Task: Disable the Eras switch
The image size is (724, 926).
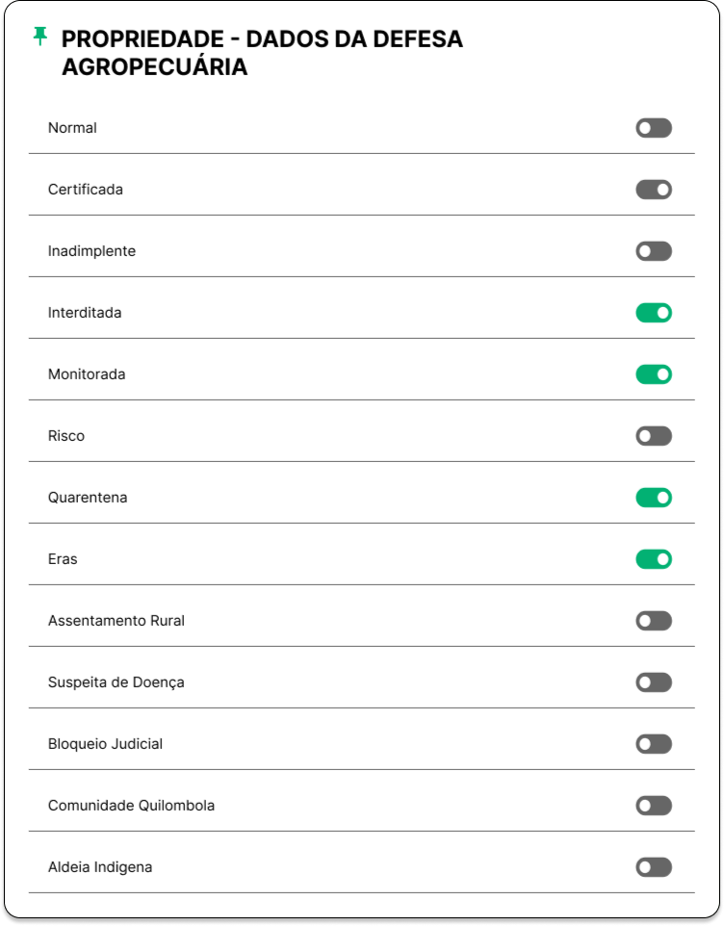Action: click(654, 559)
